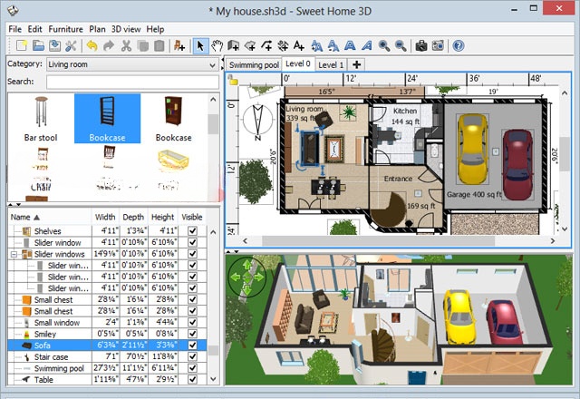Click the Copy icon in toolbar

[143, 46]
